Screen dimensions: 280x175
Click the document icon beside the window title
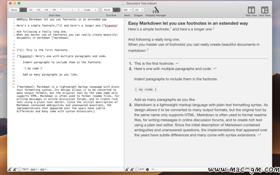click(123, 3)
